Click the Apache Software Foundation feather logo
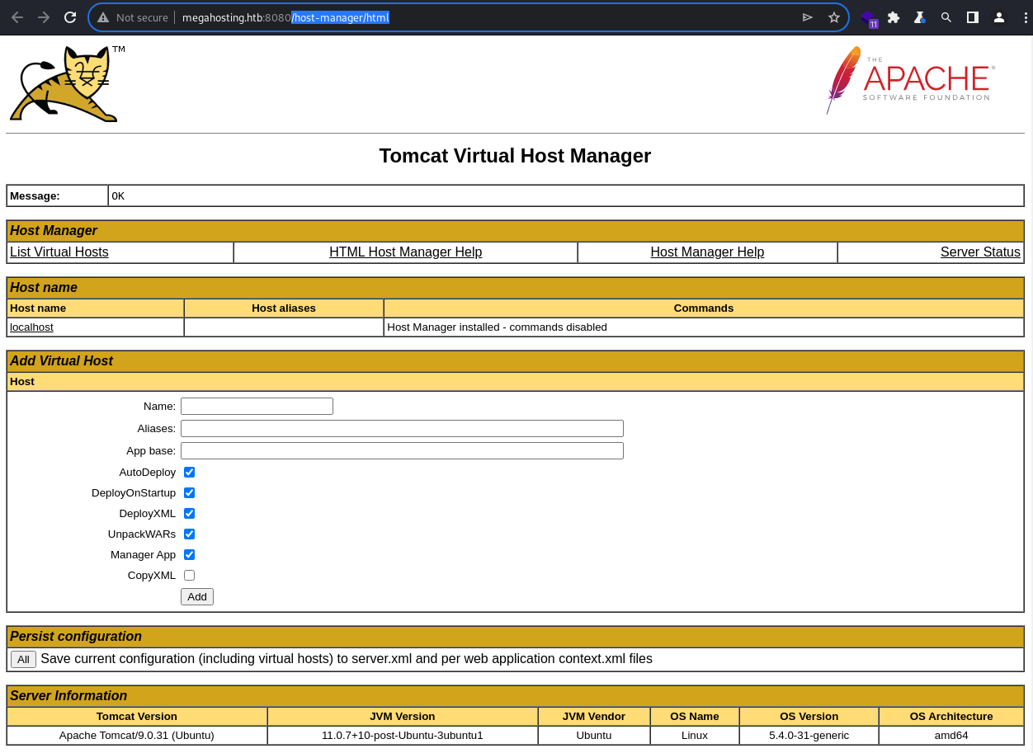Screen dimensions: 1033x753 [910, 80]
